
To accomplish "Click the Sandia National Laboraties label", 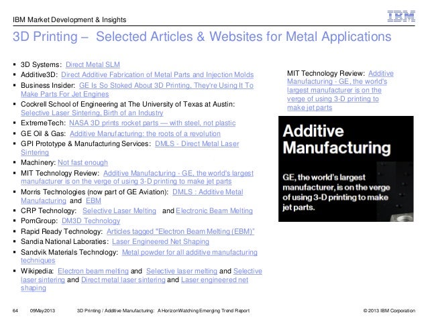I will tap(64, 242).
